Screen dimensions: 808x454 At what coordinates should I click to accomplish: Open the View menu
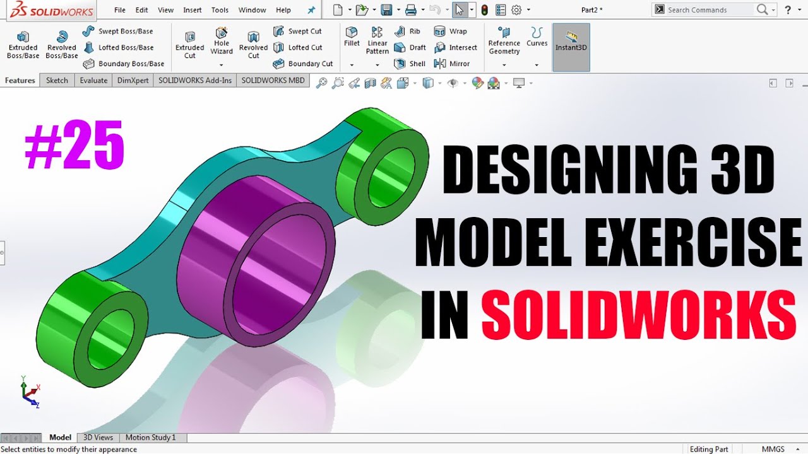166,10
